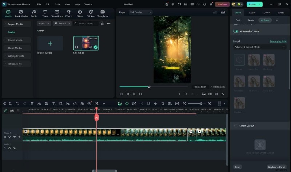Start voiceover recording microphone icon

[156, 103]
